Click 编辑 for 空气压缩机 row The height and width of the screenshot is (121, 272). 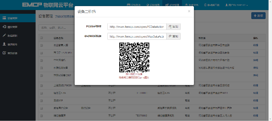[x=256, y=60]
